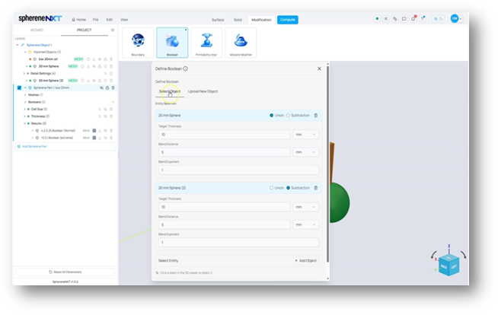Click the link icon in the header
The width and height of the screenshot is (498, 315).
[x=394, y=19]
